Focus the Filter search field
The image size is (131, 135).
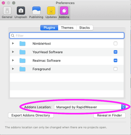67,35
